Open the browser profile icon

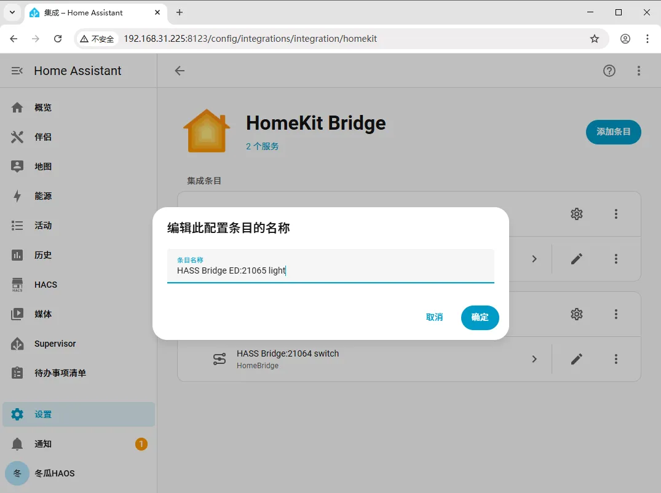pos(625,39)
